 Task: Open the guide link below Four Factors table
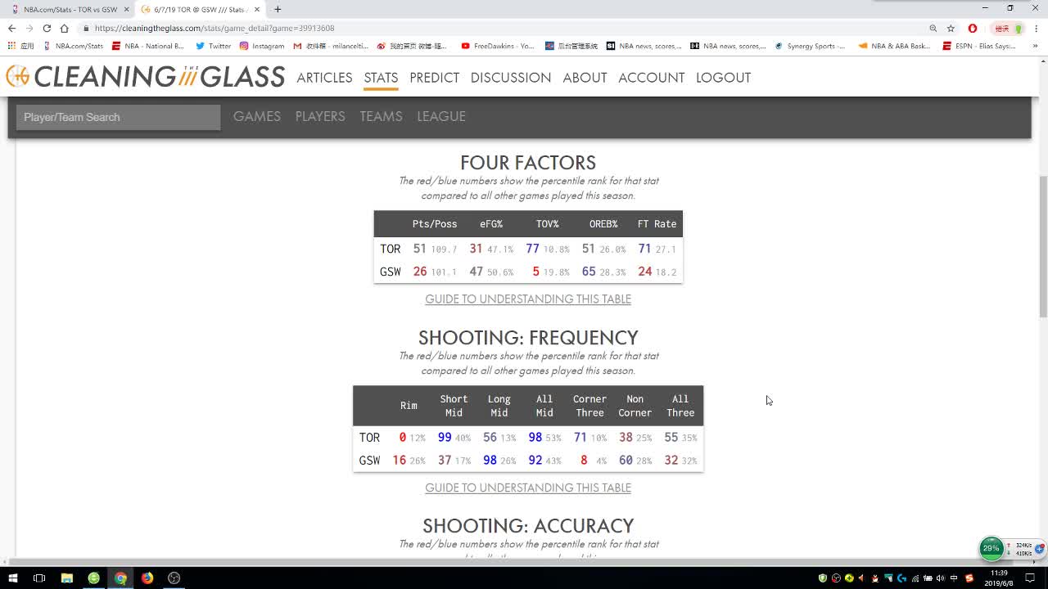(x=528, y=299)
